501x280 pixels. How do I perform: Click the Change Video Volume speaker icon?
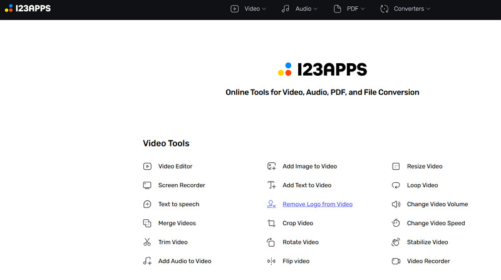pyautogui.click(x=396, y=204)
